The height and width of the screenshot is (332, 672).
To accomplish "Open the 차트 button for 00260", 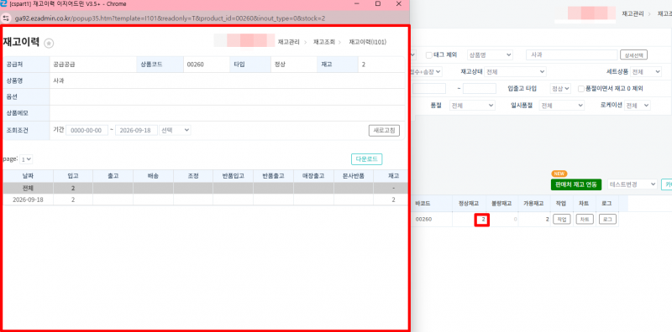I will [585, 220].
